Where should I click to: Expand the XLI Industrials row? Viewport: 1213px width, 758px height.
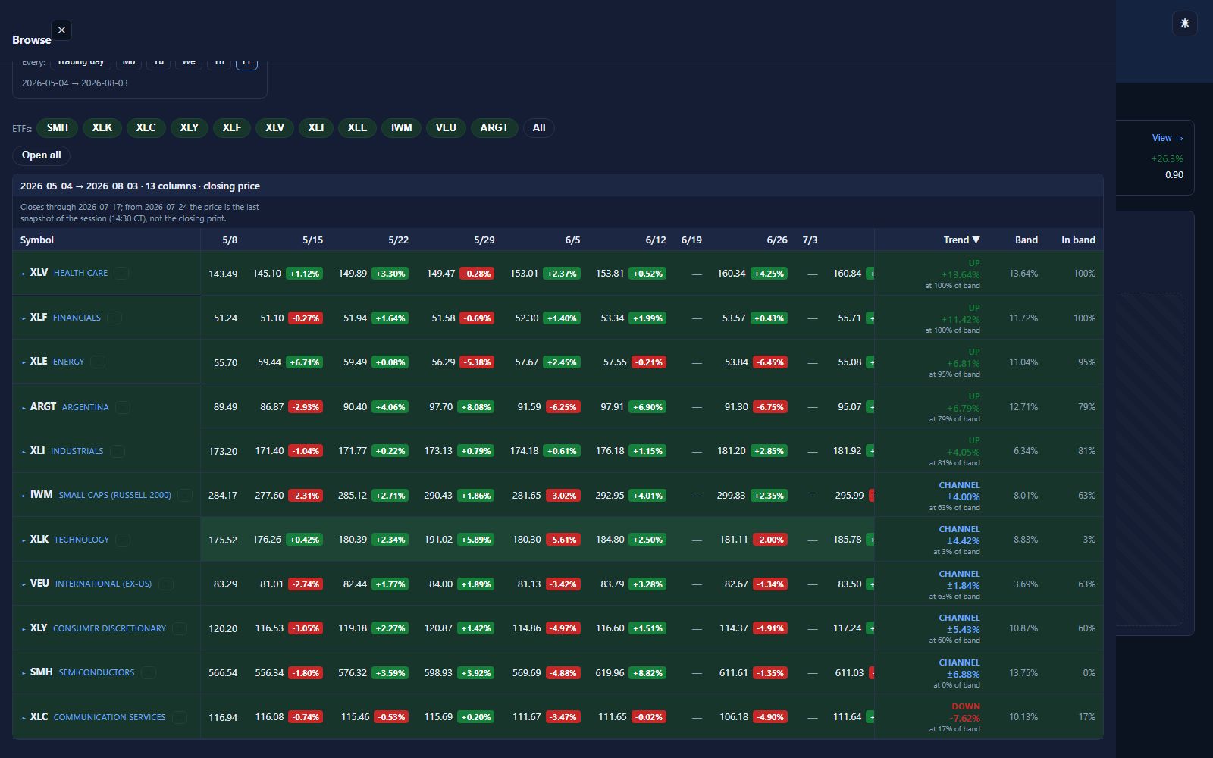click(x=24, y=451)
